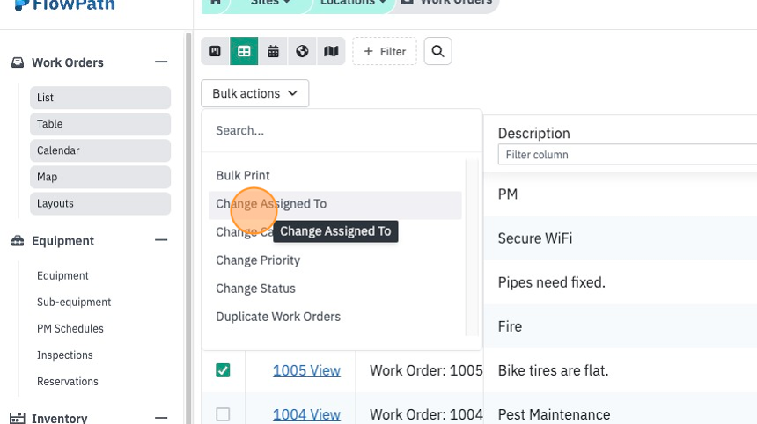The width and height of the screenshot is (757, 424).
Task: Open PM Schedules in sidebar
Action: click(70, 329)
